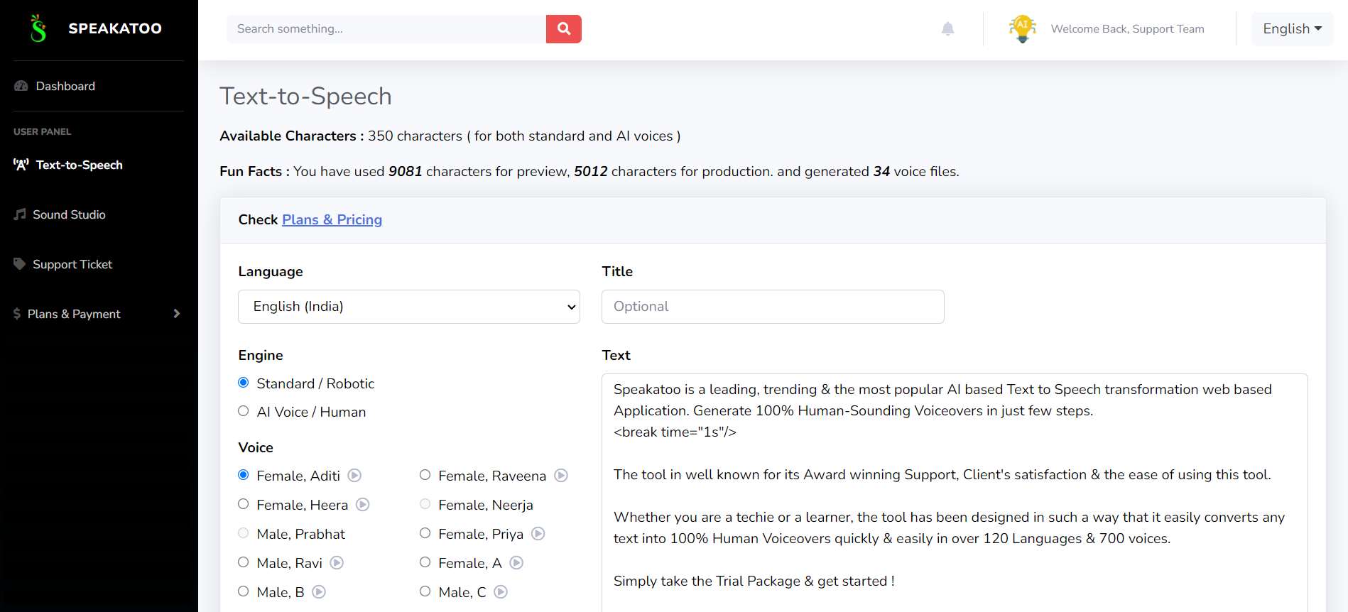This screenshot has height=612, width=1348.
Task: Open the Plans & Pricing link
Action: [332, 219]
